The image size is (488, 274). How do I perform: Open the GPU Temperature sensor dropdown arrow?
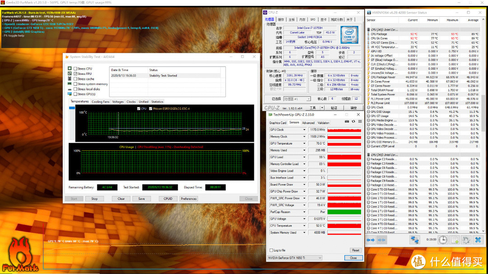304,144
